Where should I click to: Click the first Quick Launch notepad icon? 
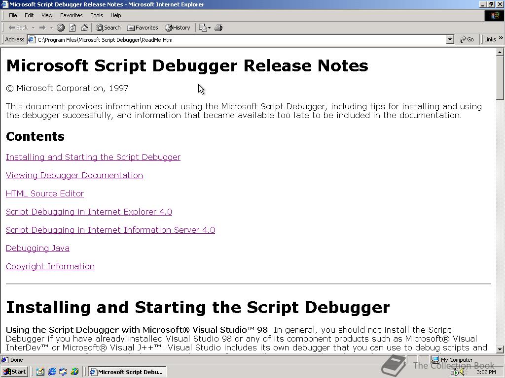point(40,372)
